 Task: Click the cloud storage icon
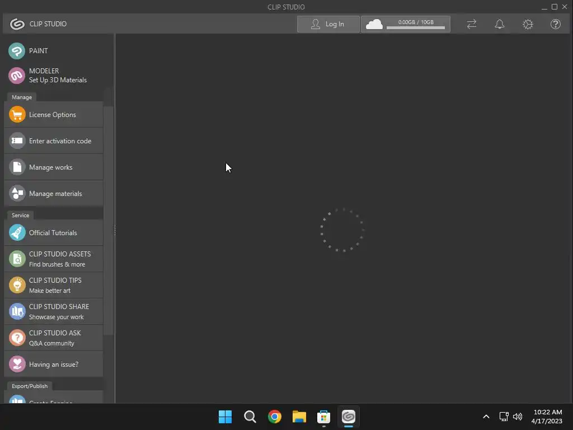click(x=374, y=24)
